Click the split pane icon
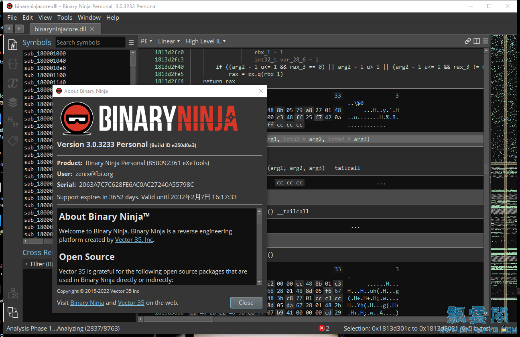The image size is (520, 337). [x=477, y=41]
